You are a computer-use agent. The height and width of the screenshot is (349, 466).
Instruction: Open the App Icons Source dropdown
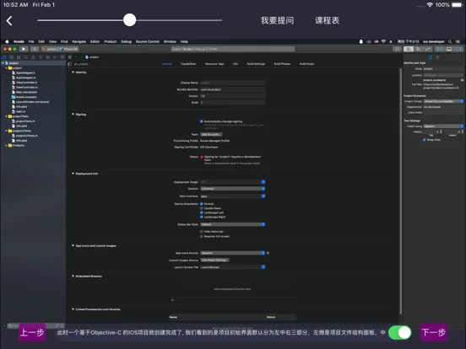[x=233, y=253]
